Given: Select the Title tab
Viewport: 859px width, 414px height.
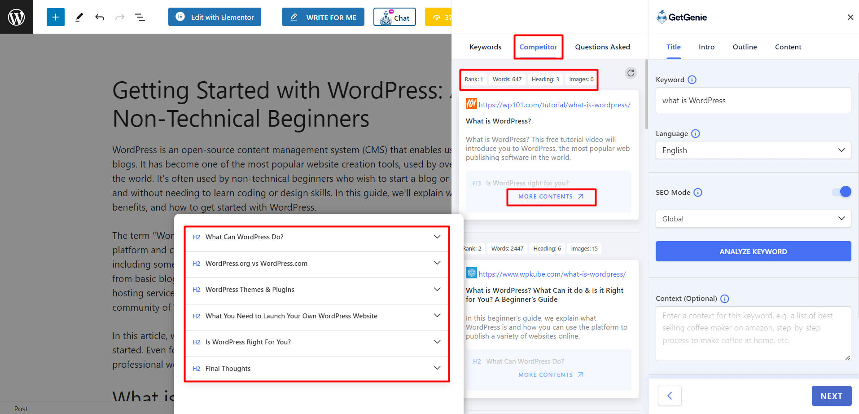Looking at the screenshot, I should 674,47.
